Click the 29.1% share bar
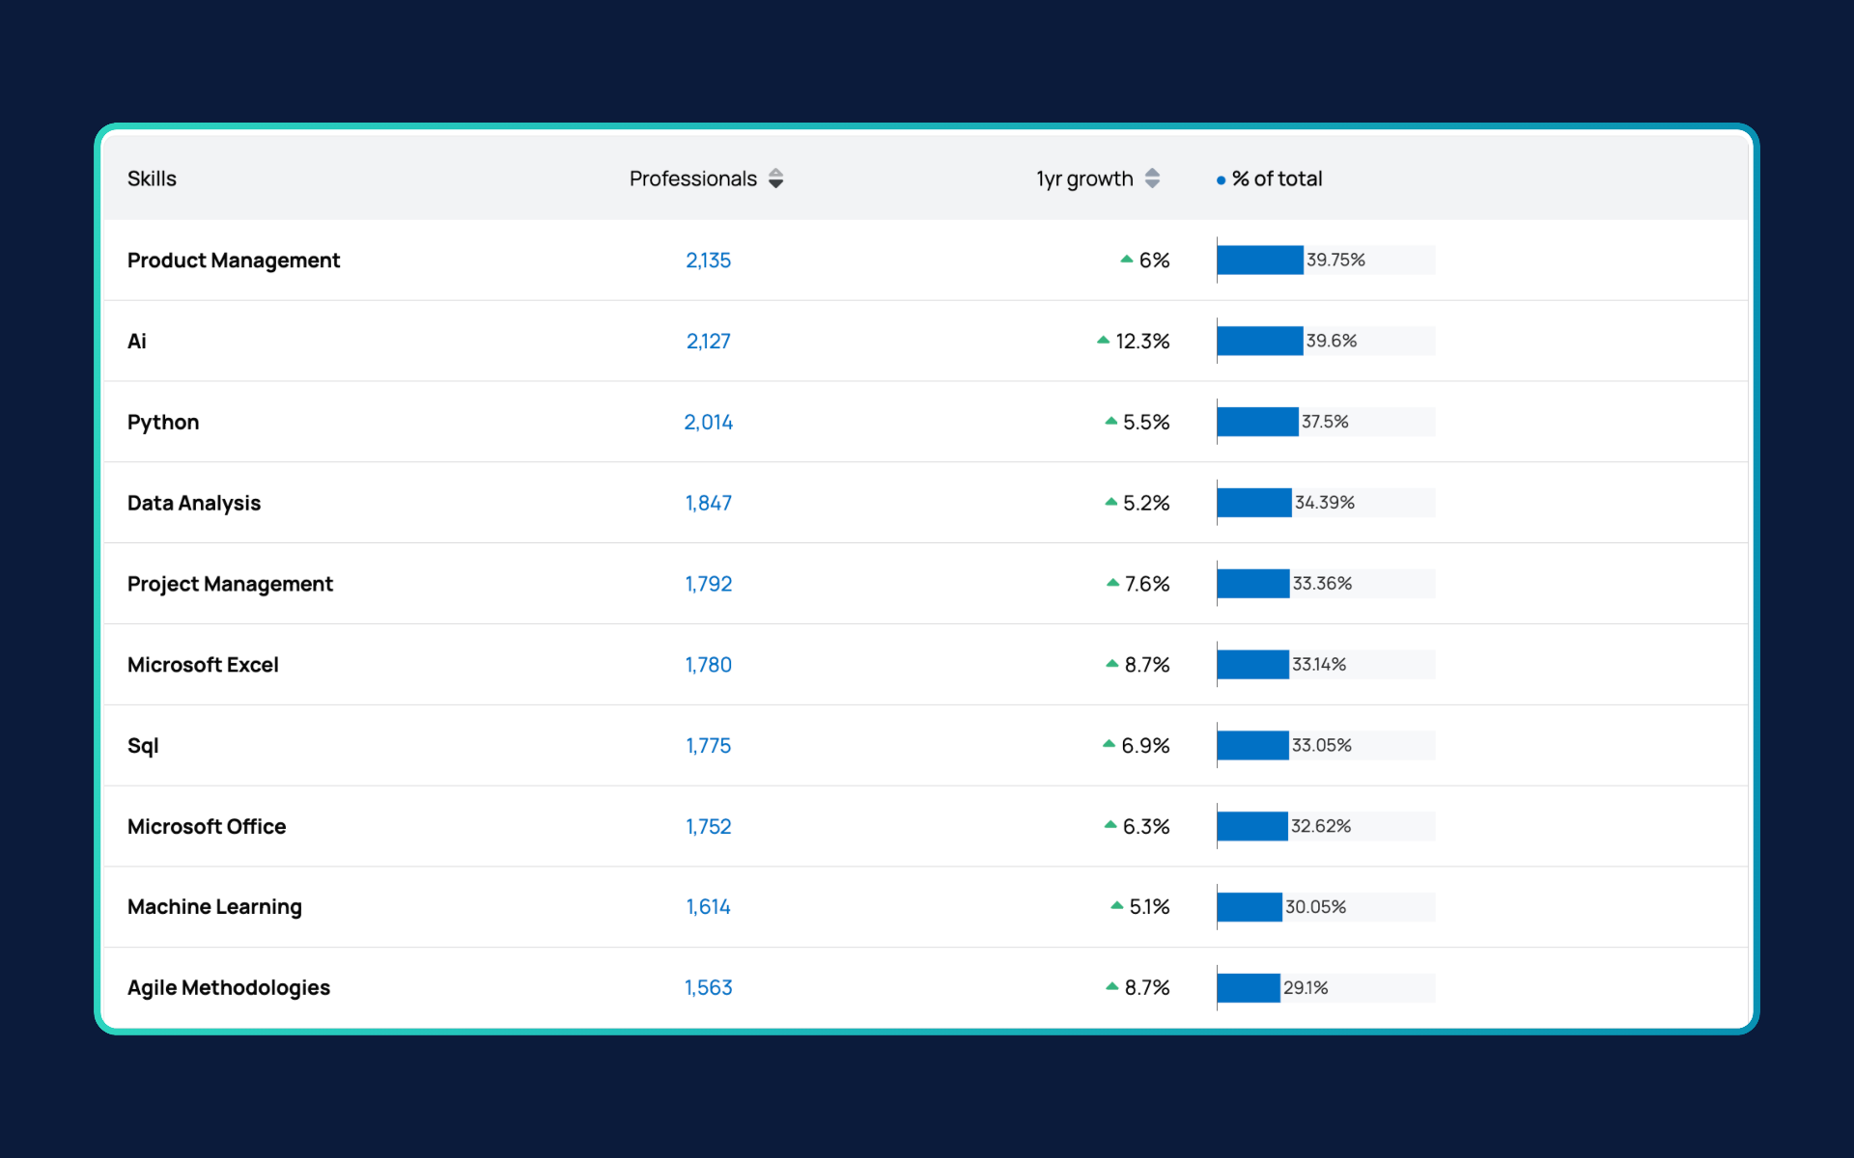 pyautogui.click(x=1326, y=988)
